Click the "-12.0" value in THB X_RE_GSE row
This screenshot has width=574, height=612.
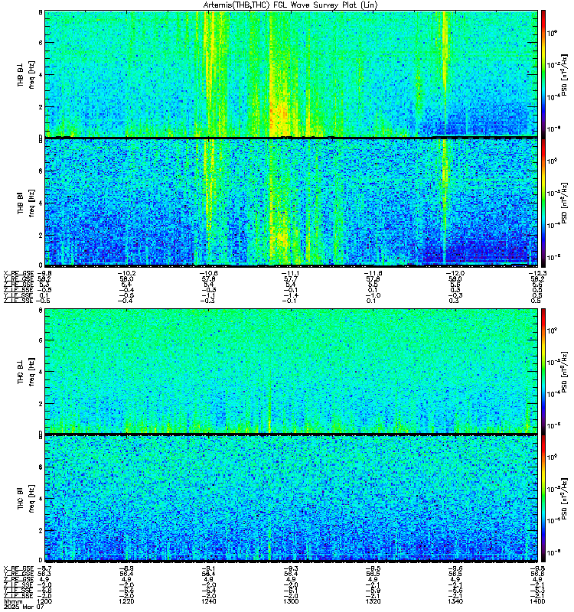454,273
